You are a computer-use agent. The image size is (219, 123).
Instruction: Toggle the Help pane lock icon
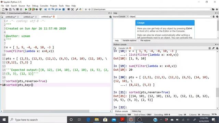click(214, 17)
